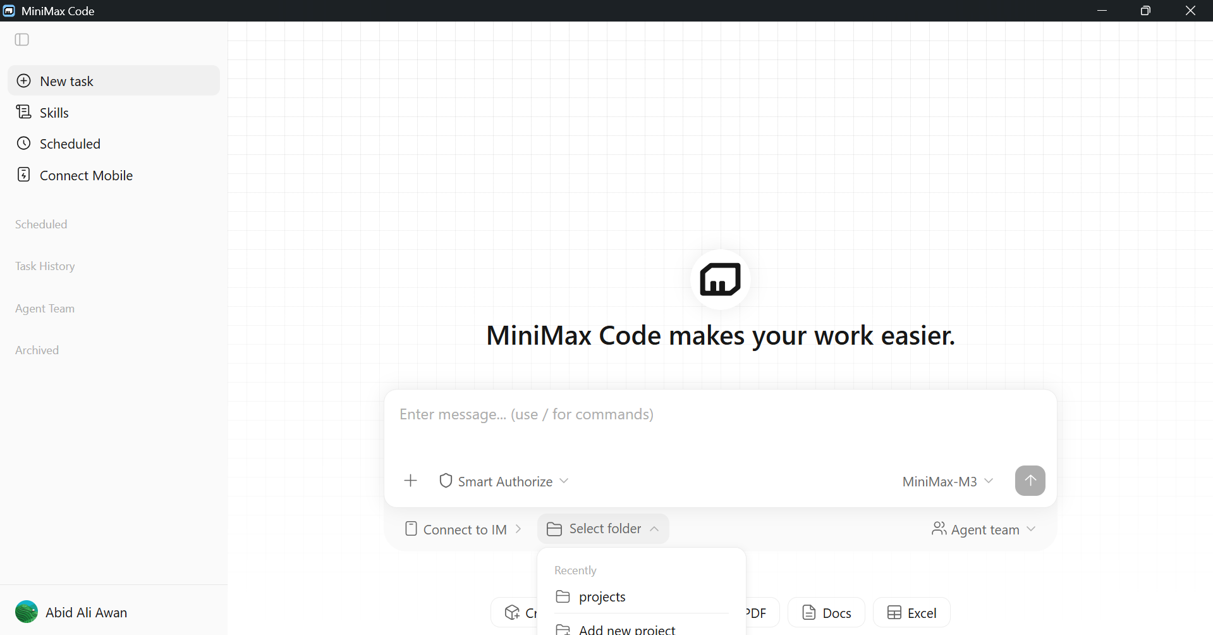The image size is (1213, 635).
Task: Close the MiniMax Code window
Action: coord(1190,11)
